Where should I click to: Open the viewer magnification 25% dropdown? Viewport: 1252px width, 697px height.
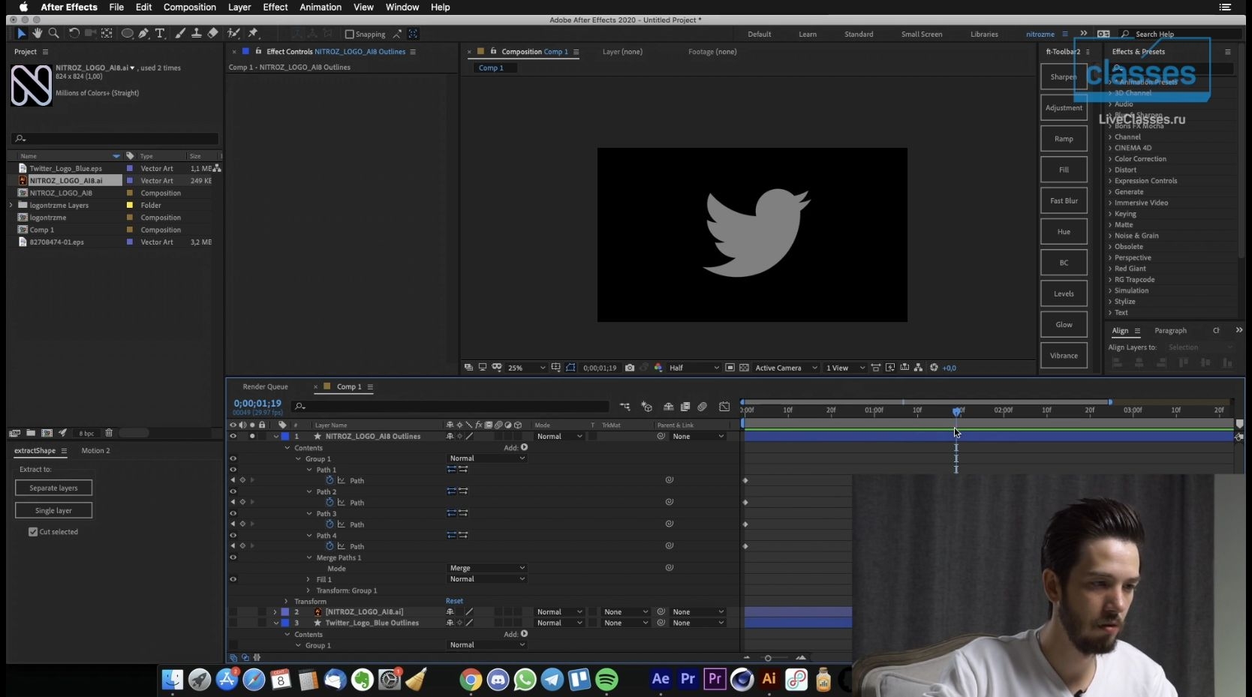coord(525,368)
